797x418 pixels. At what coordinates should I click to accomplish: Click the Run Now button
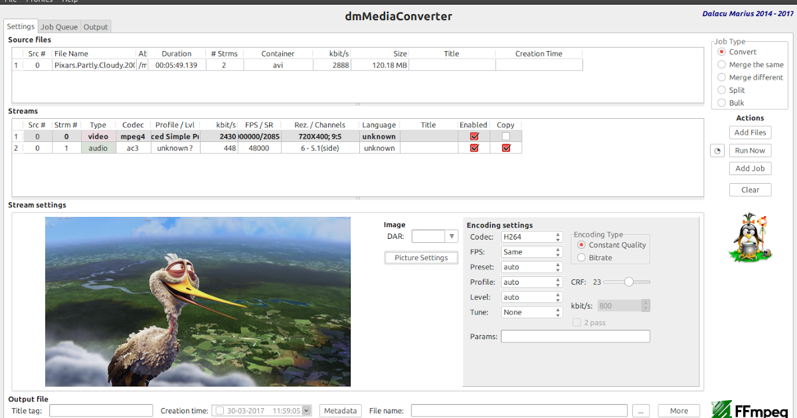coord(751,151)
